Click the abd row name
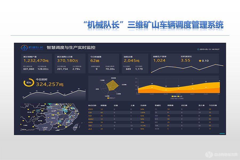The height and width of the screenshot is (160, 240). pyautogui.click(x=90, y=129)
